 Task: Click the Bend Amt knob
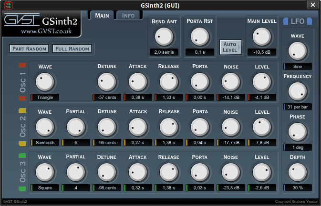pos(164,37)
